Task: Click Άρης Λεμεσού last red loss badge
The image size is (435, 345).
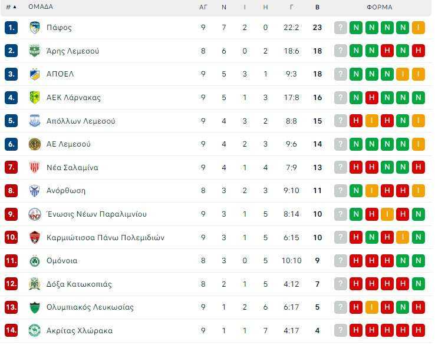Action: click(x=418, y=51)
